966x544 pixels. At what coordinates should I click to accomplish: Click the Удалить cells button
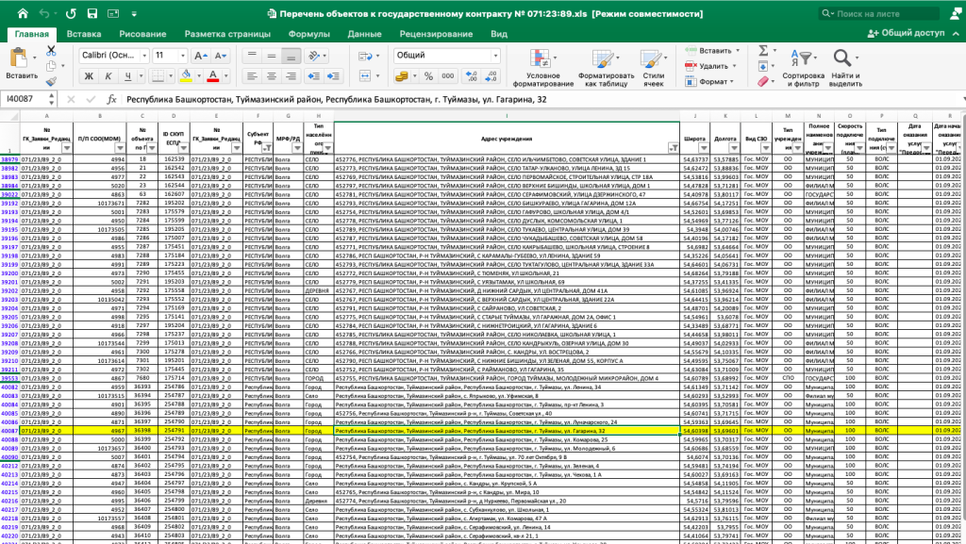709,66
